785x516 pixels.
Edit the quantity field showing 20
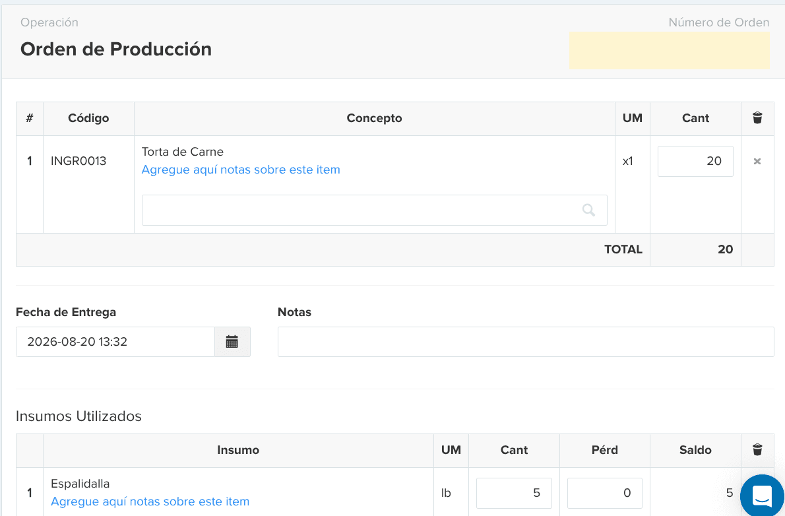pos(695,161)
